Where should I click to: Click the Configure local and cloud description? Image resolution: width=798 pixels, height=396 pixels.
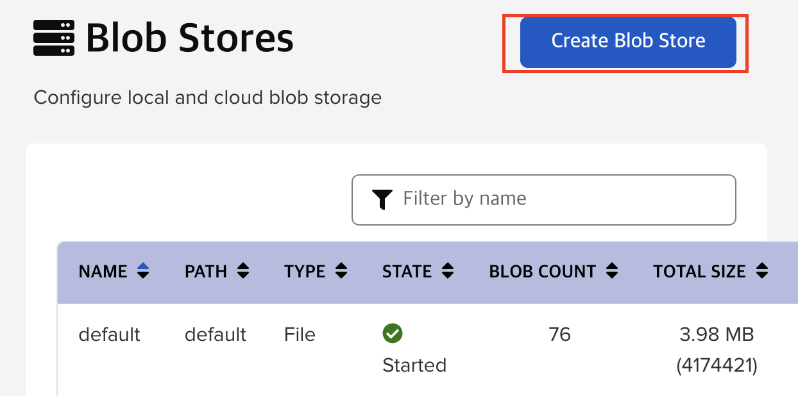207,98
